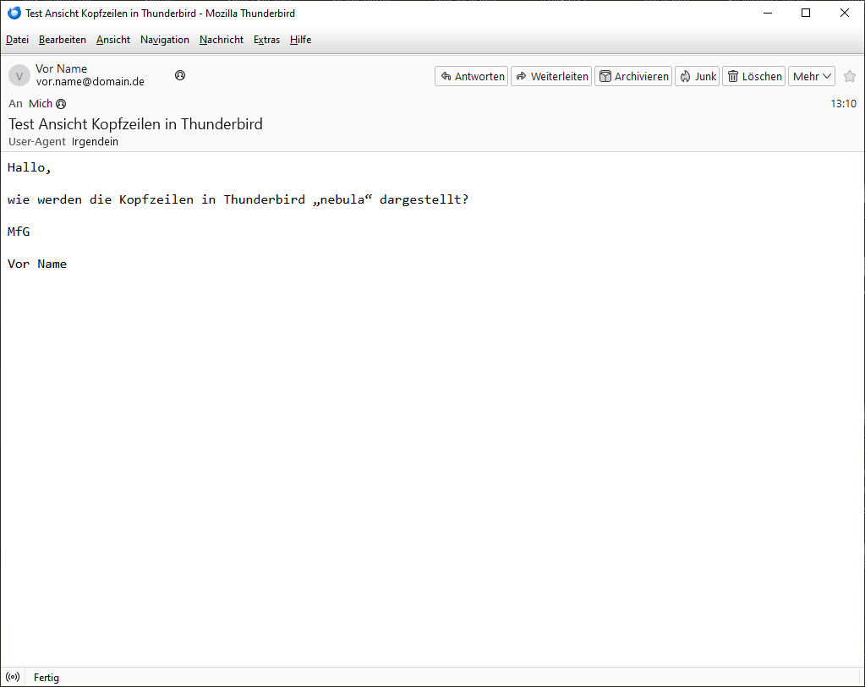Open the Extras menu
This screenshot has height=687, width=865.
266,40
